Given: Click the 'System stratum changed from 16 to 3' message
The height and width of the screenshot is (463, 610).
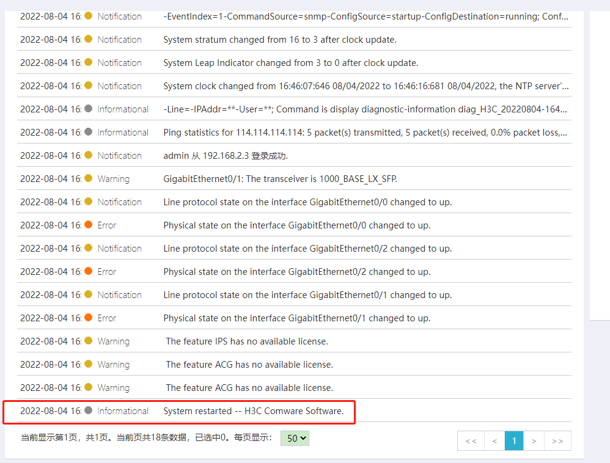Looking at the screenshot, I should click(x=280, y=40).
